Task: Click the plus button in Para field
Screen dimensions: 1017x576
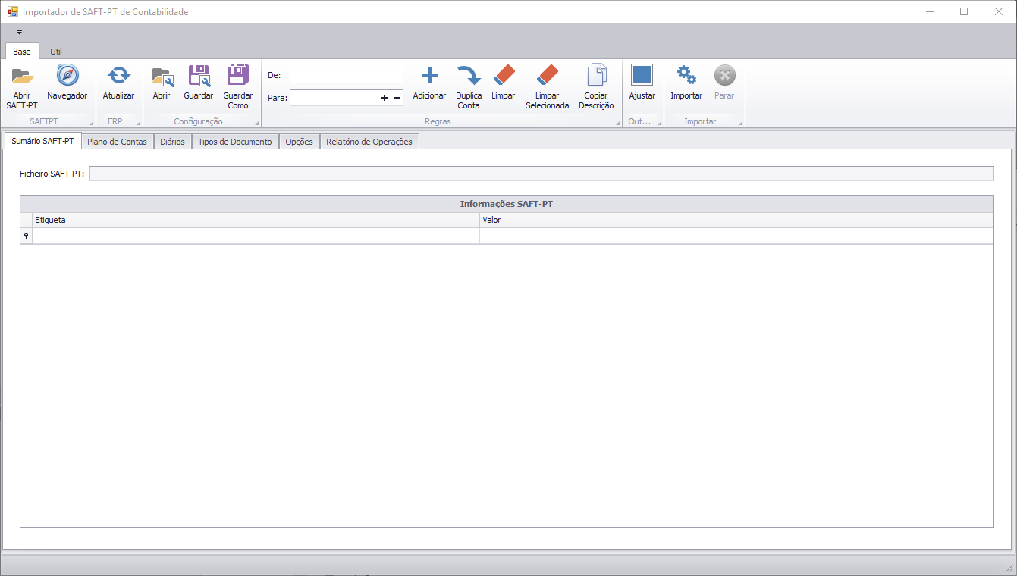Action: coord(385,98)
